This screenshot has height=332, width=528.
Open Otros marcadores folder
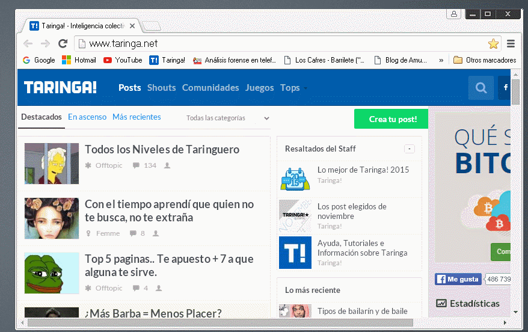[485, 60]
